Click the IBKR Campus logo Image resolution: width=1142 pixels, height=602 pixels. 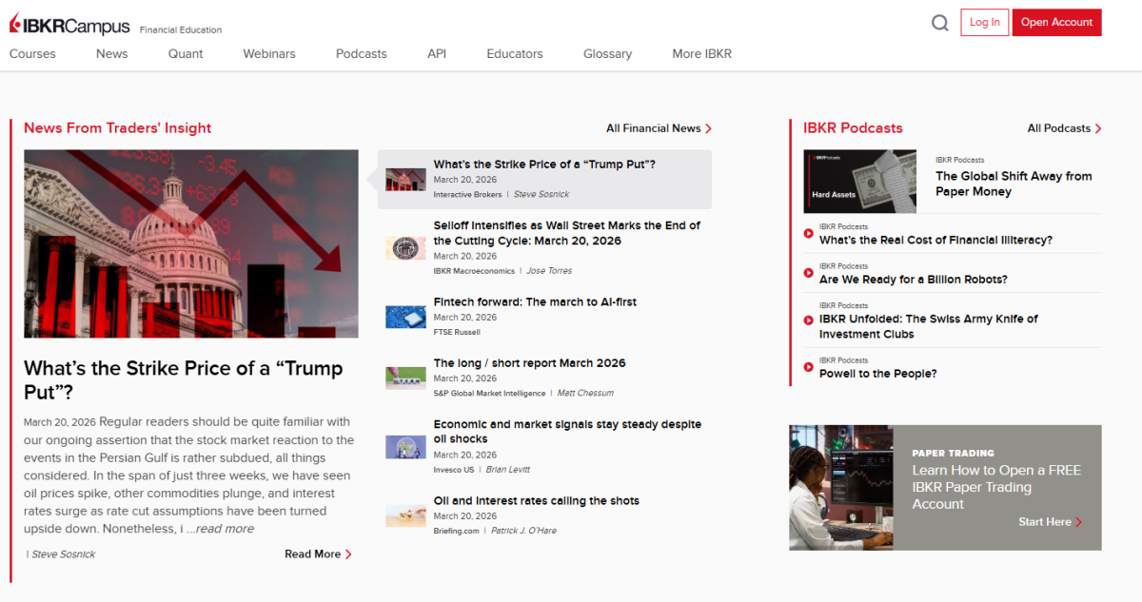(69, 24)
